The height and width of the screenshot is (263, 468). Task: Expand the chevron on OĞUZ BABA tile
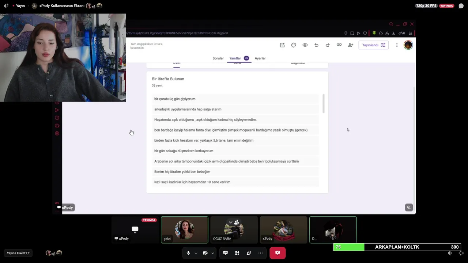[x=230, y=222]
